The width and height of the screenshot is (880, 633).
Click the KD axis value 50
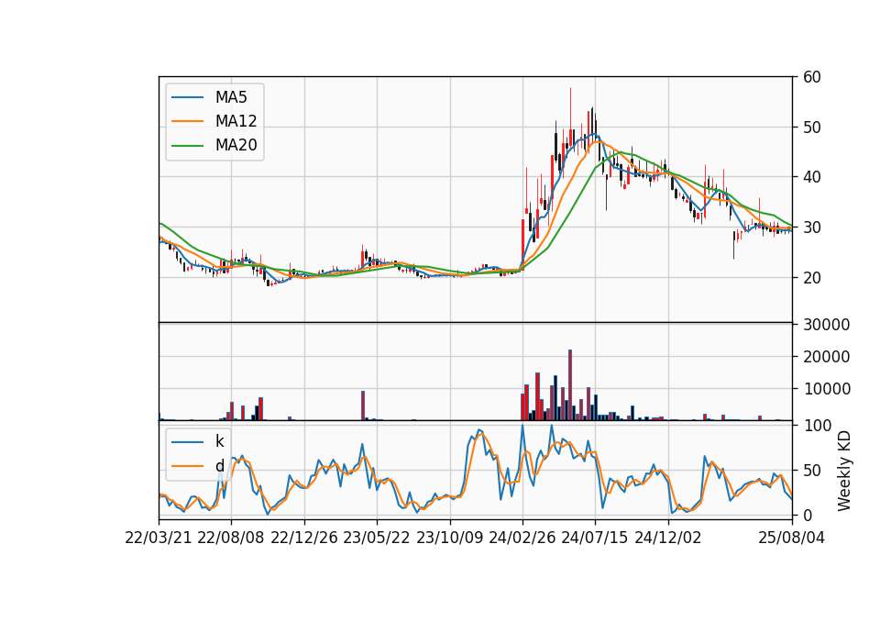point(811,470)
